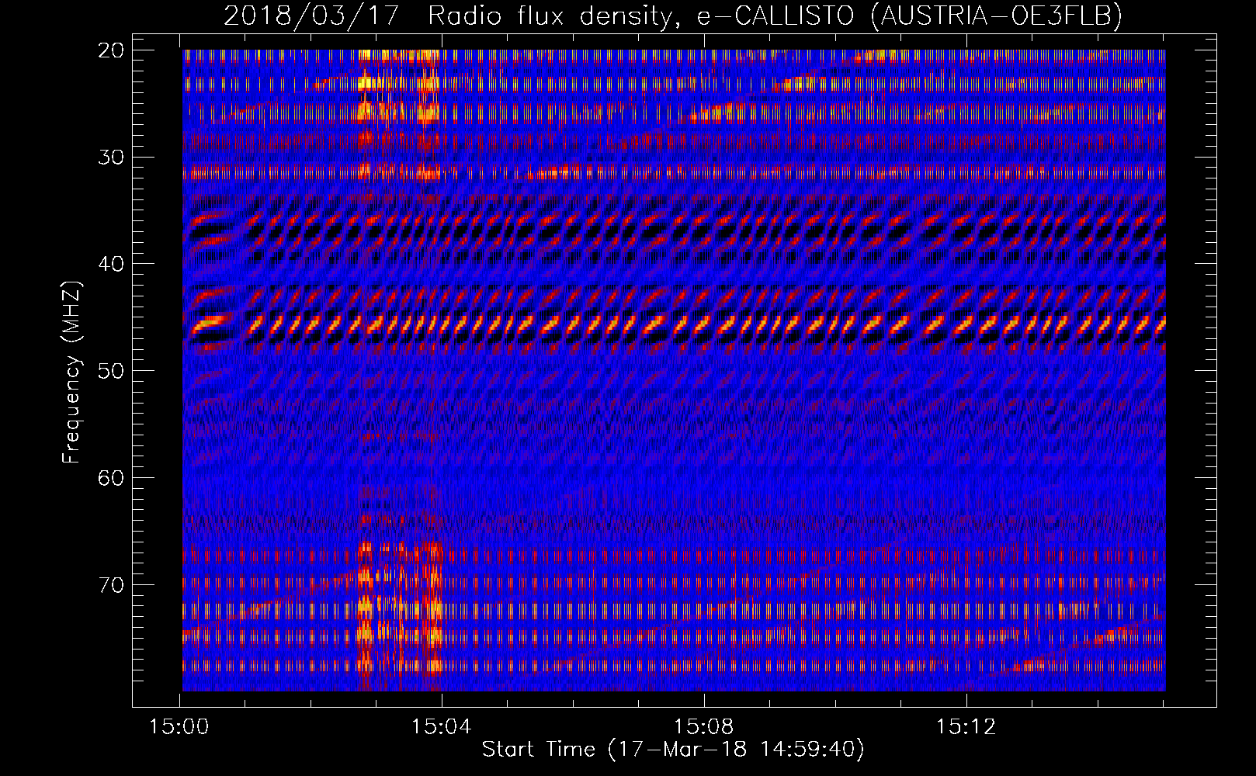
Task: Click the date '2018/03/17' in the title
Action: pos(312,16)
